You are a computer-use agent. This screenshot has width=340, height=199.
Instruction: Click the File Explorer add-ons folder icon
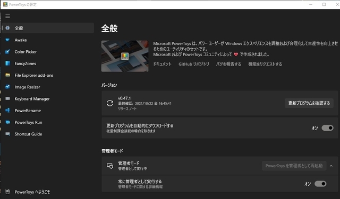click(x=7, y=75)
